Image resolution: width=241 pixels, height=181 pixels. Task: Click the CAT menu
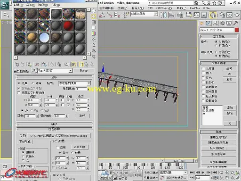[x=150, y=8]
